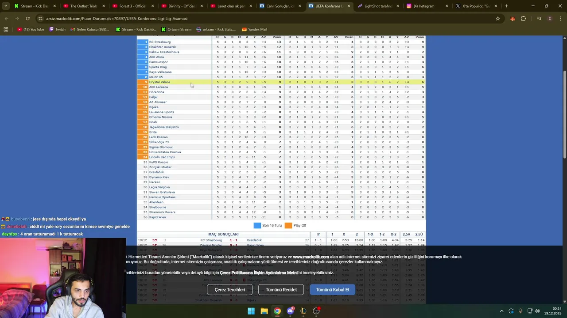Open Crystal Palace team link
The height and width of the screenshot is (318, 567).
pos(159,82)
